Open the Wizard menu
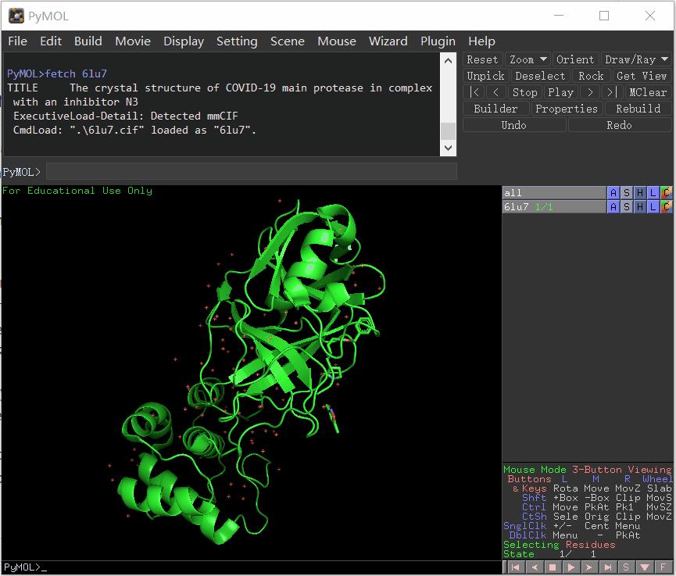Viewport: 676px width, 576px height. click(388, 41)
